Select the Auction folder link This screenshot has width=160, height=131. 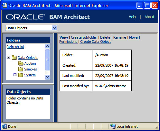click(x=30, y=63)
